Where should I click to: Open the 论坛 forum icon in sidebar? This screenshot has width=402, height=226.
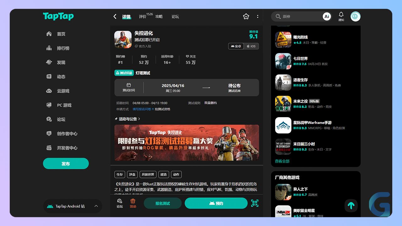49,119
